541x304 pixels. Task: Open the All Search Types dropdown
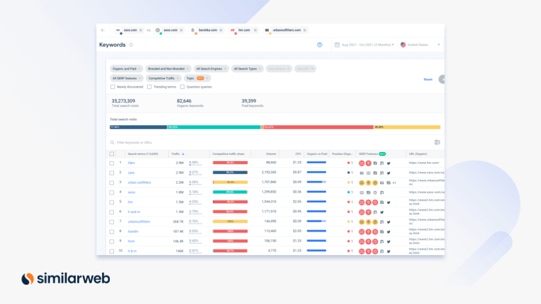click(247, 69)
